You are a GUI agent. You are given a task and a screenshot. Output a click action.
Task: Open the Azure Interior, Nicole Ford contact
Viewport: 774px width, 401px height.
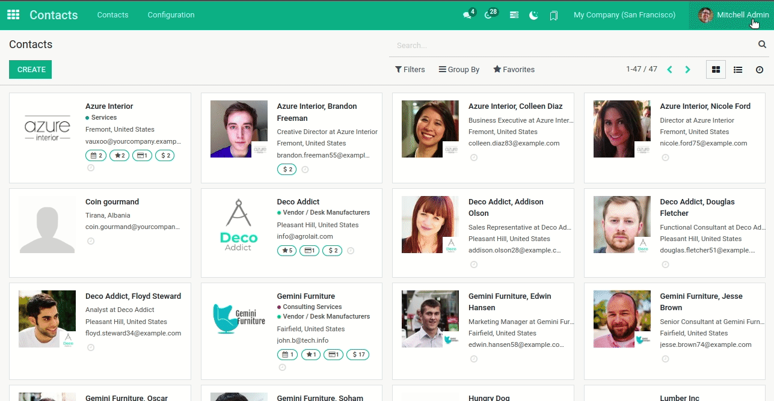705,106
